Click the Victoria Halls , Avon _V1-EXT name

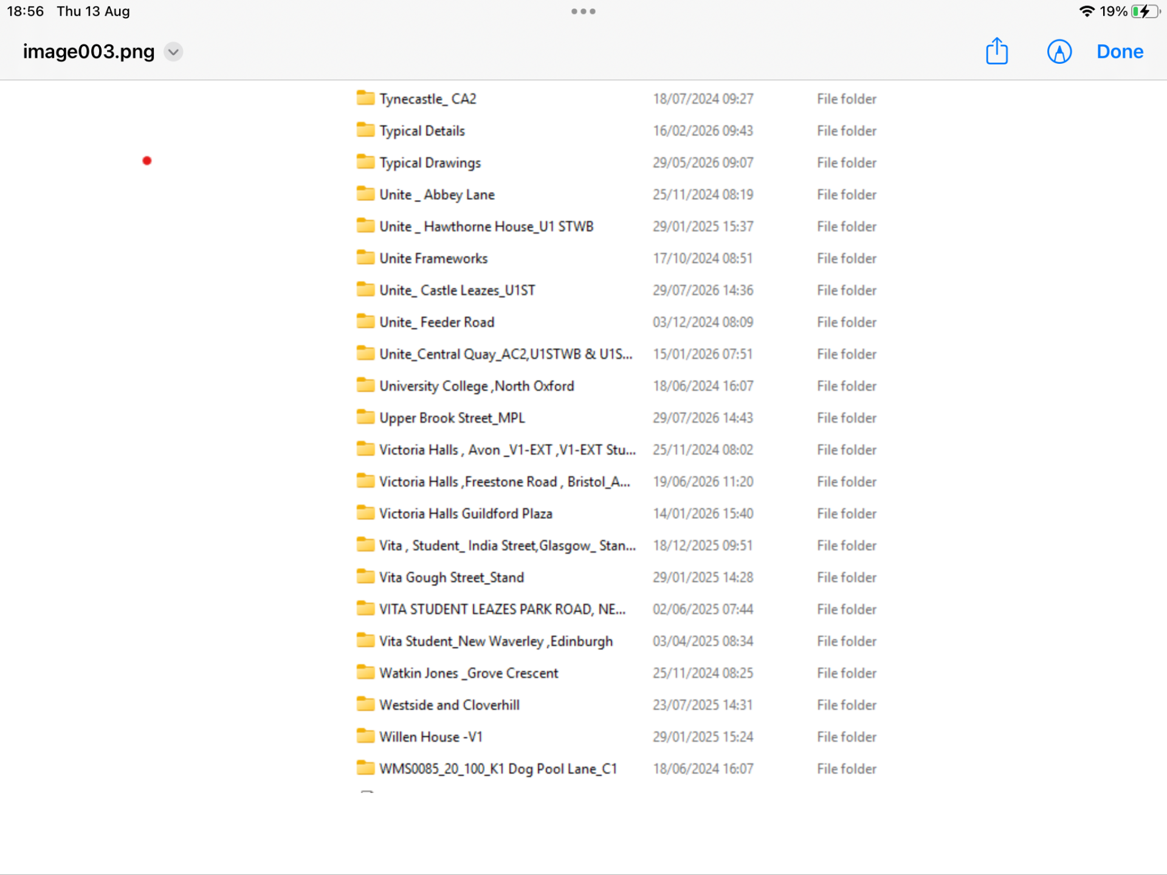pyautogui.click(x=508, y=450)
